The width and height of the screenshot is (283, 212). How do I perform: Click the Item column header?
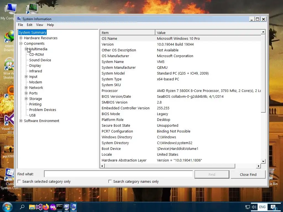tap(127, 33)
